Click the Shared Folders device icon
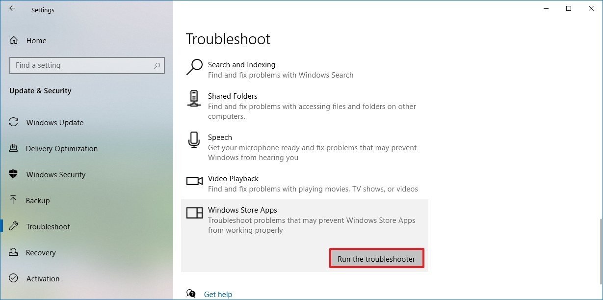This screenshot has height=300, width=603. tap(194, 98)
